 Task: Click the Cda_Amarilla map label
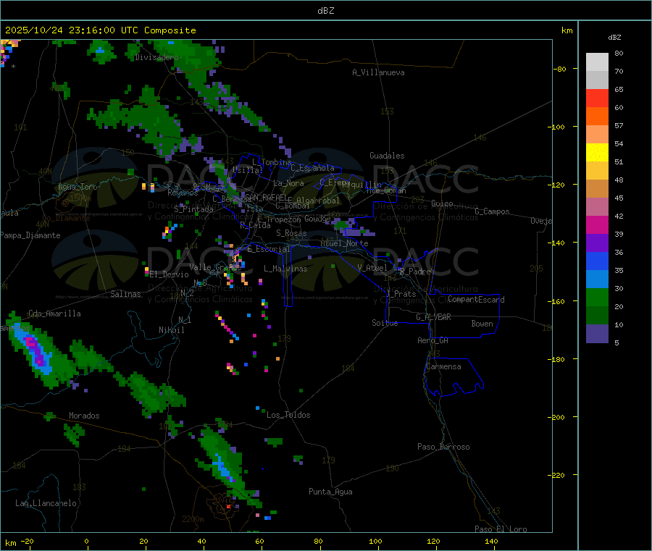coord(54,314)
